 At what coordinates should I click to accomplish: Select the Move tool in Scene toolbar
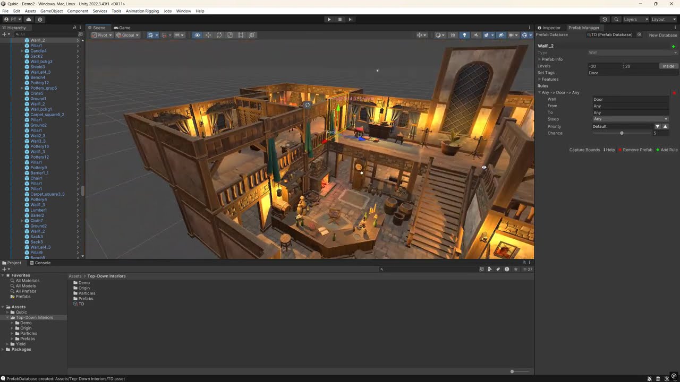tap(208, 35)
